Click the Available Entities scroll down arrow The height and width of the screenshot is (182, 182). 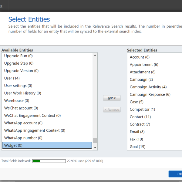click(x=95, y=147)
